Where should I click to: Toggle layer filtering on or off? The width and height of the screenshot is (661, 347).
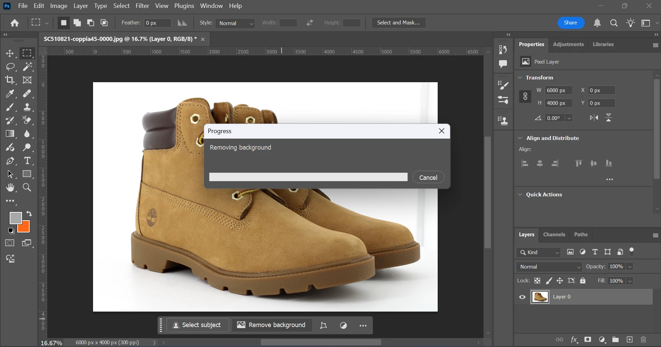[x=632, y=251]
